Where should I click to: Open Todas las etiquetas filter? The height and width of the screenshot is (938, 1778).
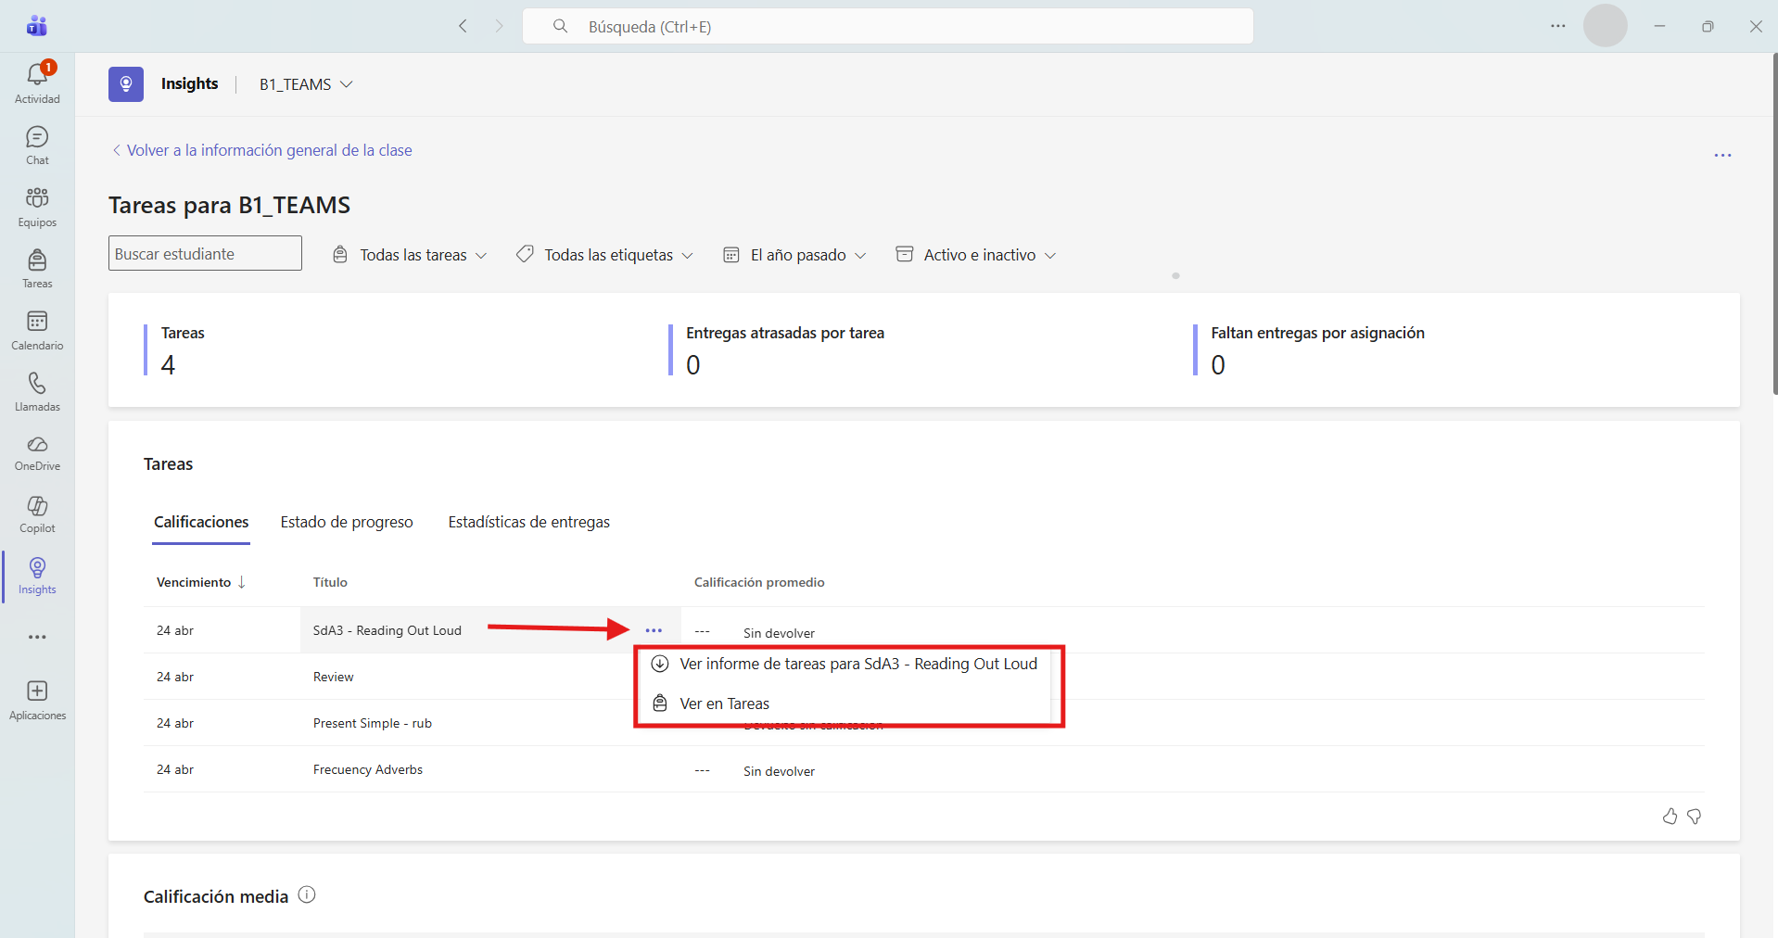tap(604, 255)
